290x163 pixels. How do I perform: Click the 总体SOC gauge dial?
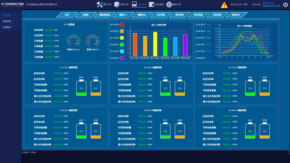pyautogui.click(x=73, y=40)
